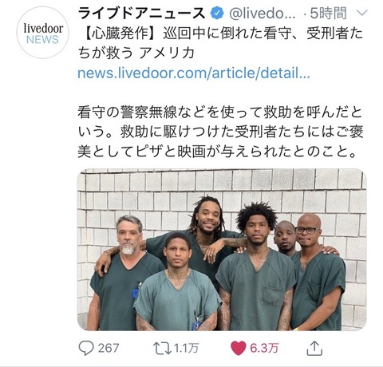
Task: Open the ライブドアニュース account name
Action: [x=142, y=14]
